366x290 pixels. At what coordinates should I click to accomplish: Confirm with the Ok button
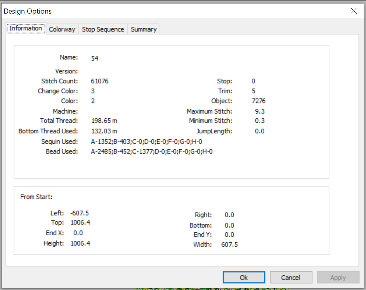[x=244, y=278]
